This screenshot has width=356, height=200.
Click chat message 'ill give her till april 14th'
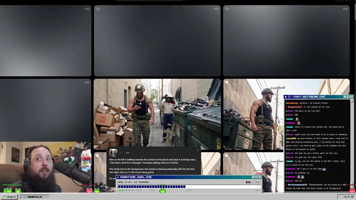(308, 157)
